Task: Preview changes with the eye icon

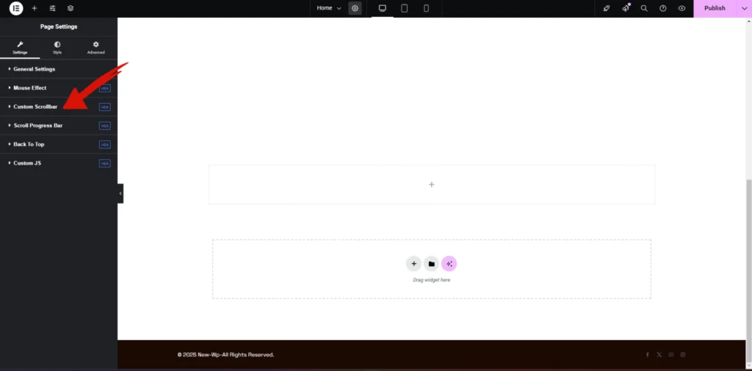Action: coord(681,8)
